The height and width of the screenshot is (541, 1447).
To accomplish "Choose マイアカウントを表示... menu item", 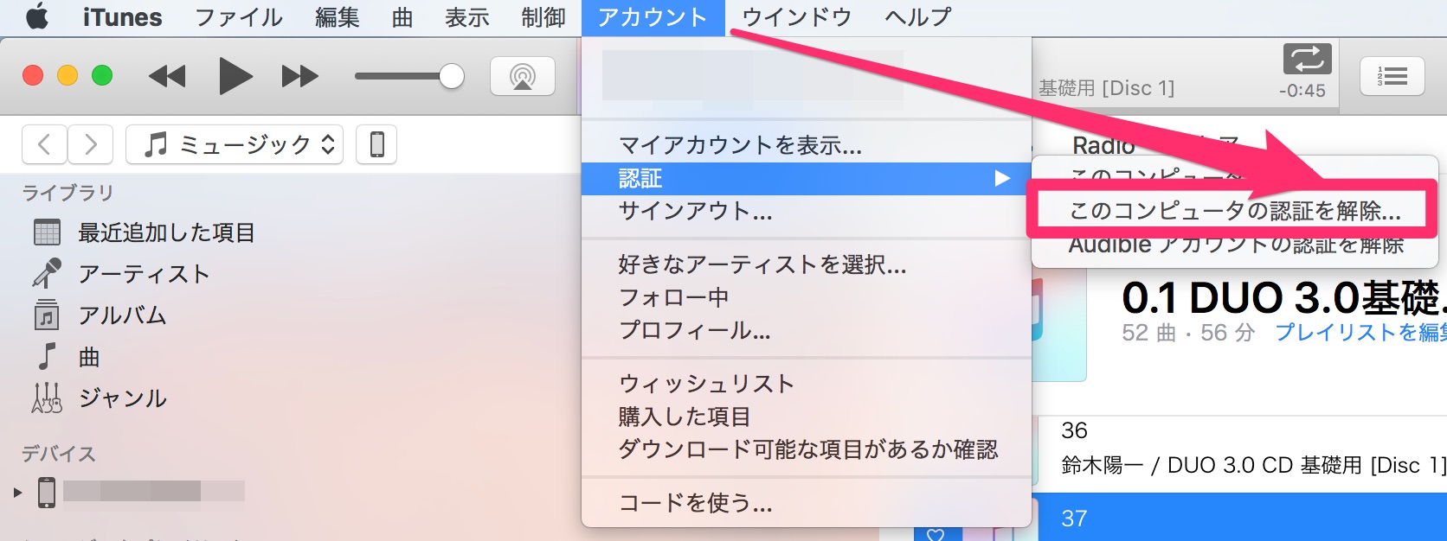I will click(807, 145).
